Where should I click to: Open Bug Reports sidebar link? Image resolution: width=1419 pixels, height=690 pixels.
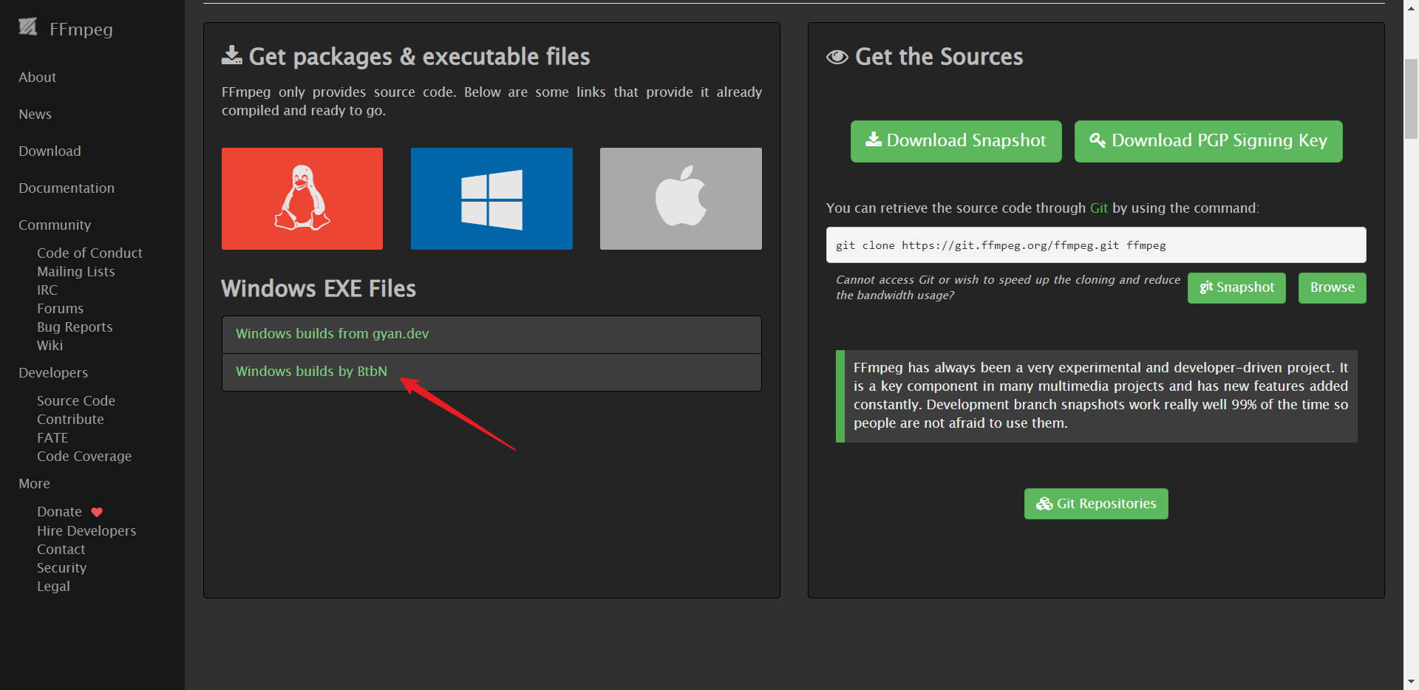click(x=75, y=327)
